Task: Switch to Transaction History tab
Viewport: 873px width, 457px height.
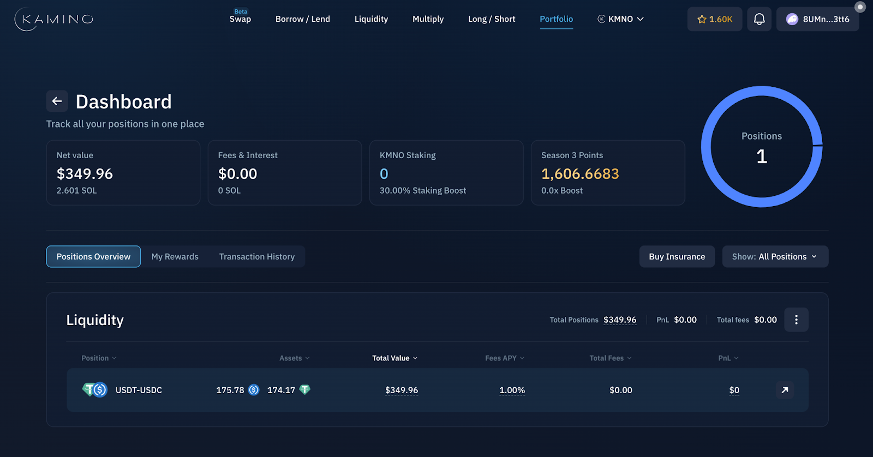Action: [x=257, y=256]
